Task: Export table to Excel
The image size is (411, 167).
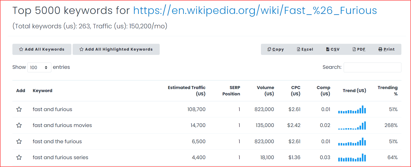Action: click(305, 49)
